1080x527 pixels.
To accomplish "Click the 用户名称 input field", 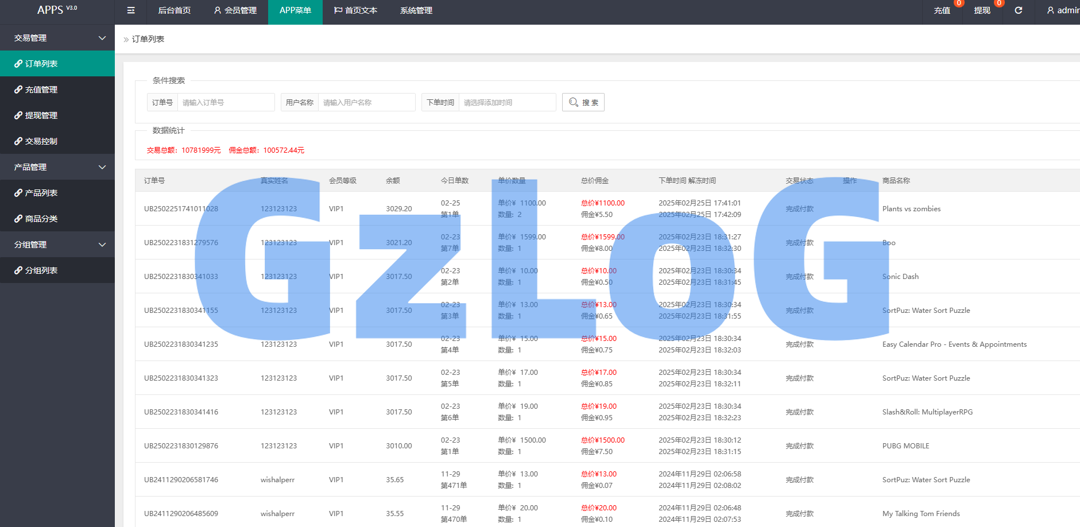I will [x=366, y=102].
